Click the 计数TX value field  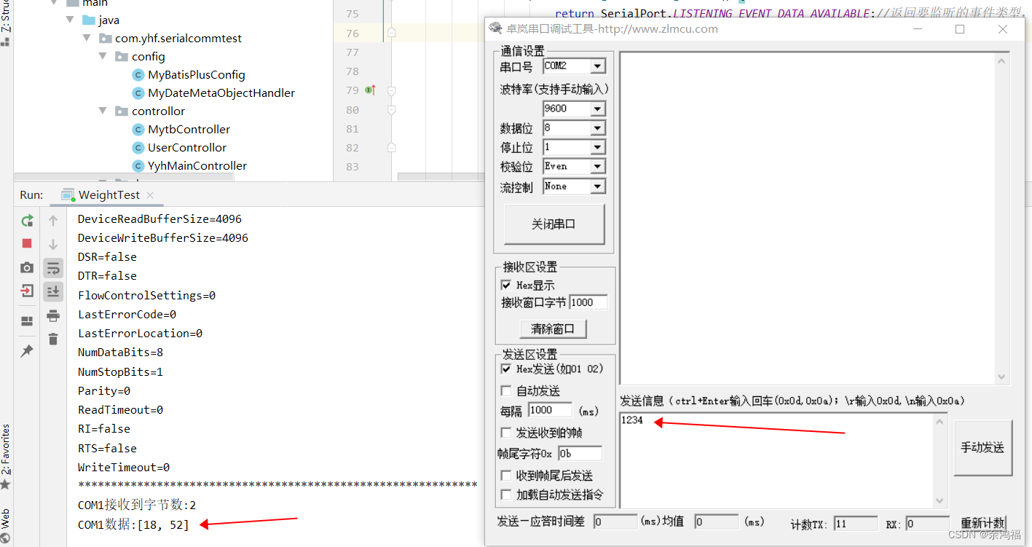(x=855, y=523)
